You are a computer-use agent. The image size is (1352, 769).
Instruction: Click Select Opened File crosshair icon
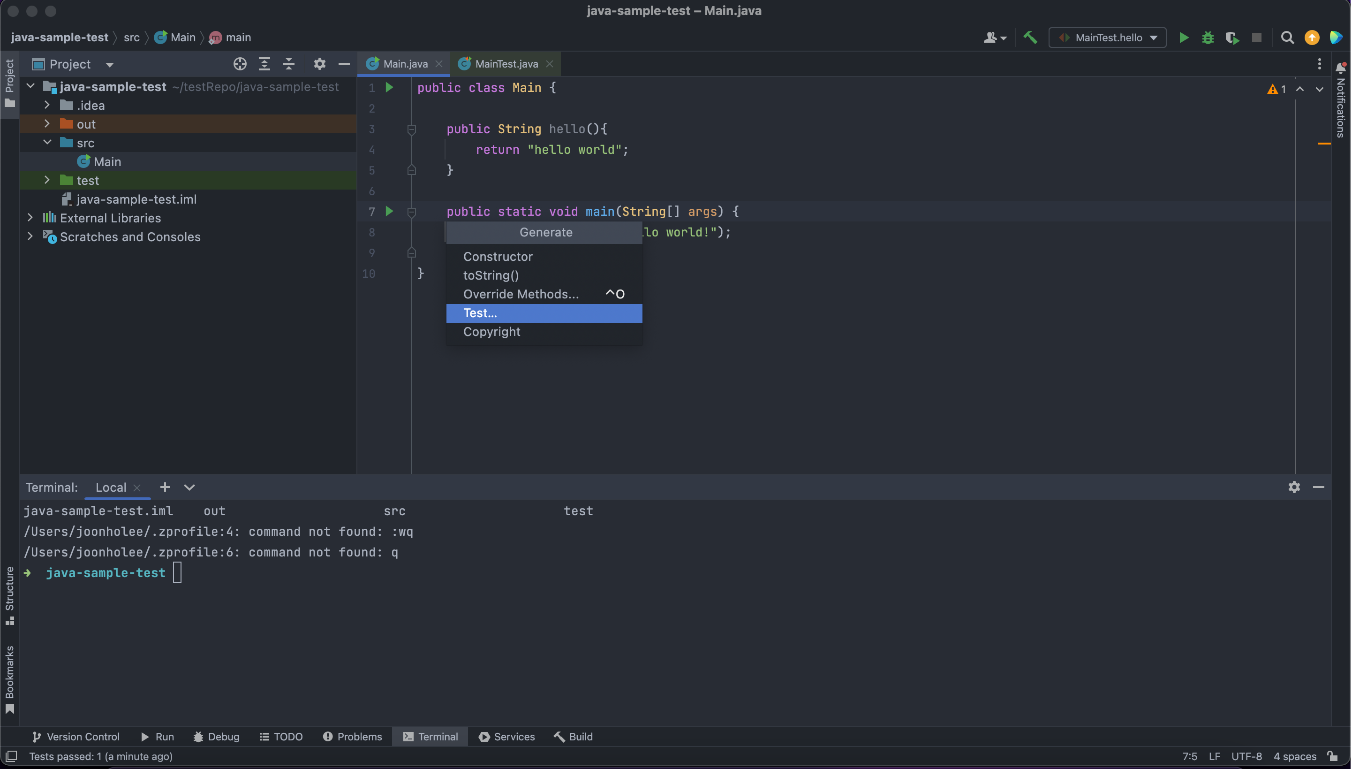tap(240, 64)
